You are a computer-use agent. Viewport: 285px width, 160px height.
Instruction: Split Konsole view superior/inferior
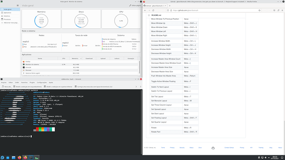coord(58,87)
